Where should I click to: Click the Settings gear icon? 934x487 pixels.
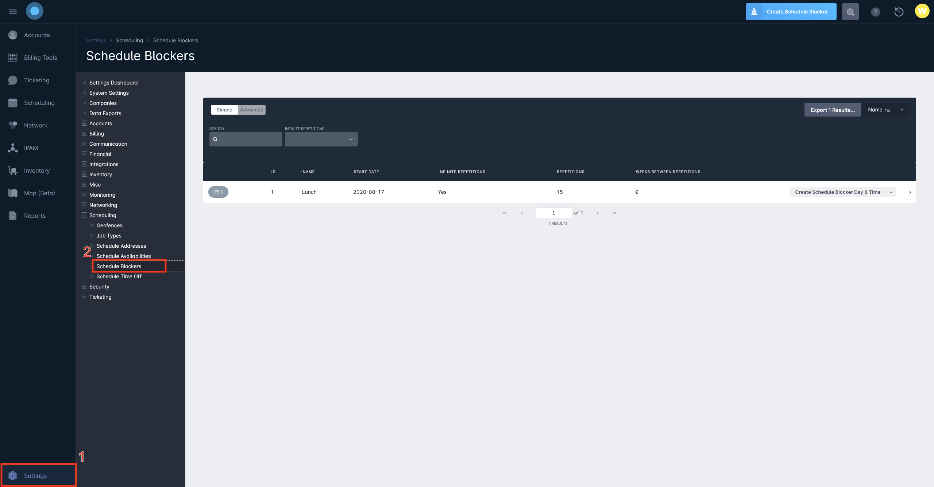pos(13,476)
